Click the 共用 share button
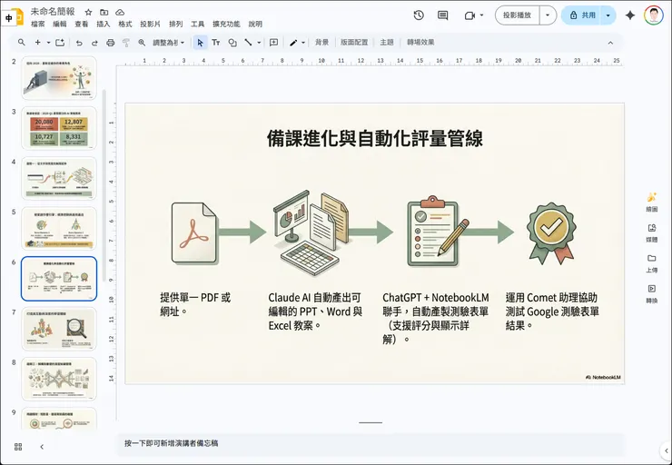Viewport: 672px width, 465px height. tap(581, 15)
